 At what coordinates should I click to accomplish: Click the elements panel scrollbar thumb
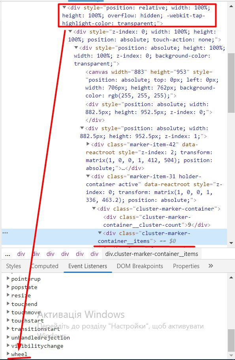coord(231,83)
